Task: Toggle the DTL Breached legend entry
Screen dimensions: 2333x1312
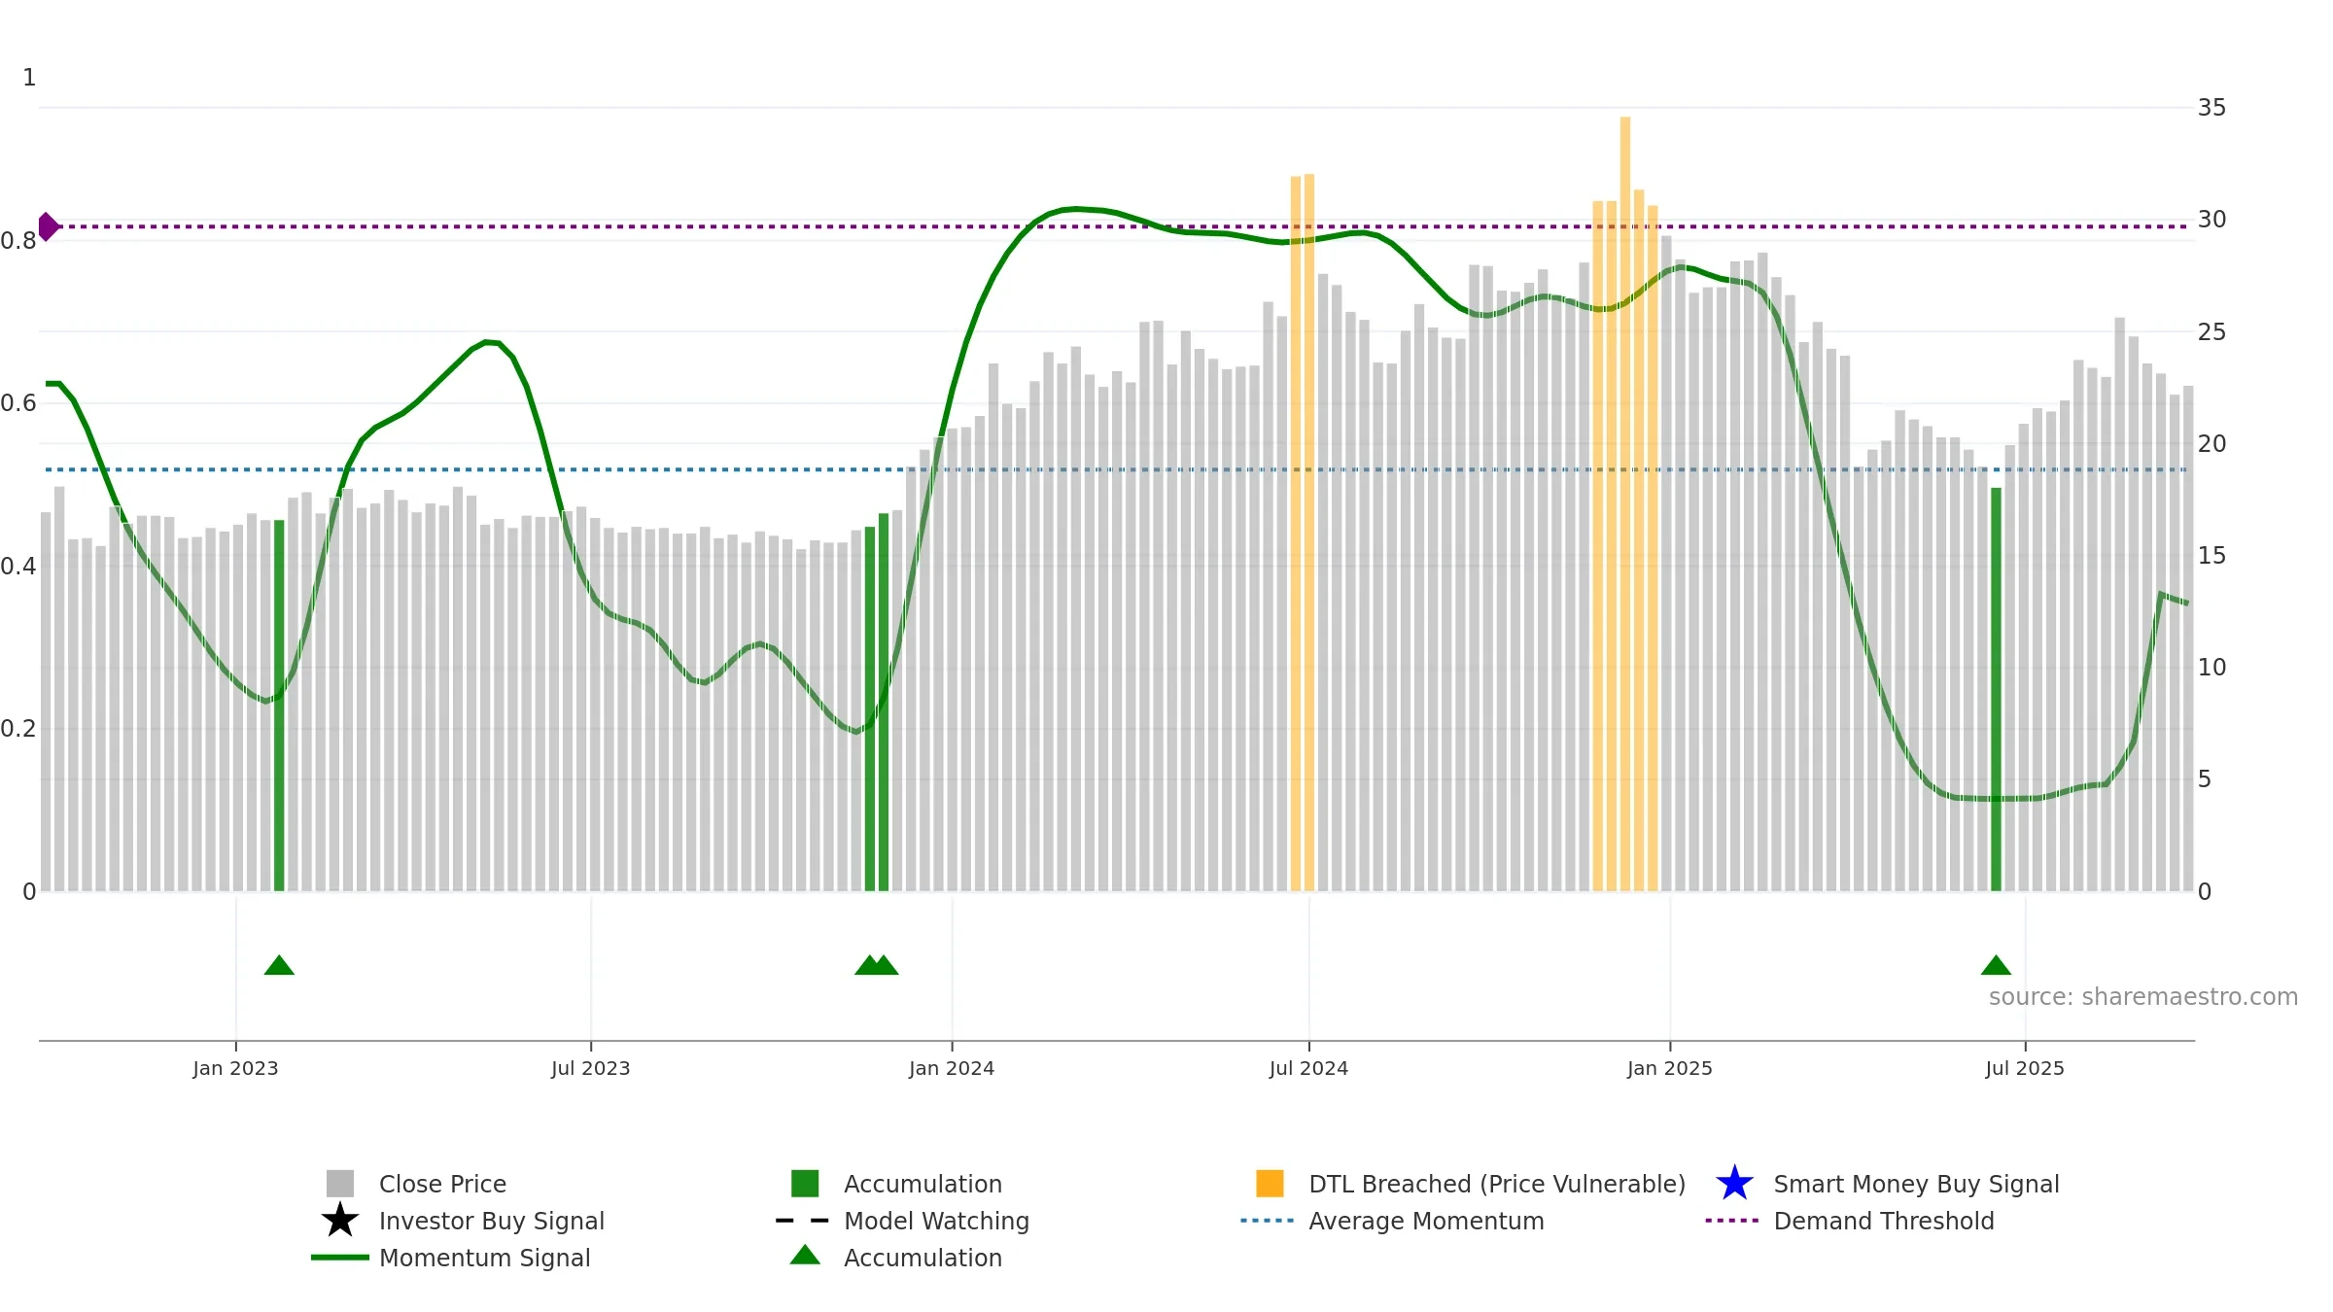Action: tap(1497, 1184)
